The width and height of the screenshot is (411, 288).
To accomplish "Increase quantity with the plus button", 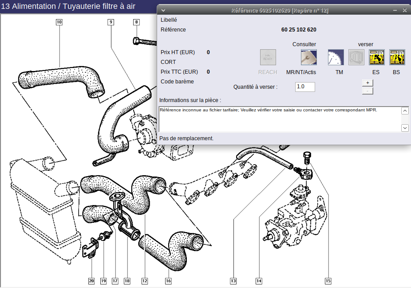I will pyautogui.click(x=368, y=83).
